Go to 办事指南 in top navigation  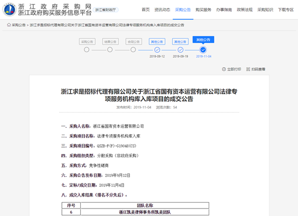224,10
